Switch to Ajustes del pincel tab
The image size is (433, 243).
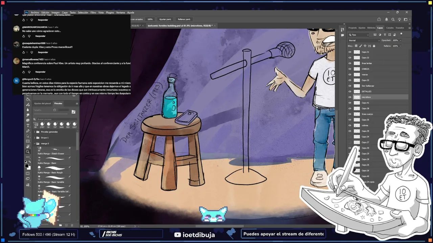click(42, 103)
